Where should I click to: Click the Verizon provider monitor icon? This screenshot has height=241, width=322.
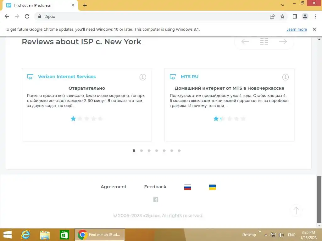(30, 77)
